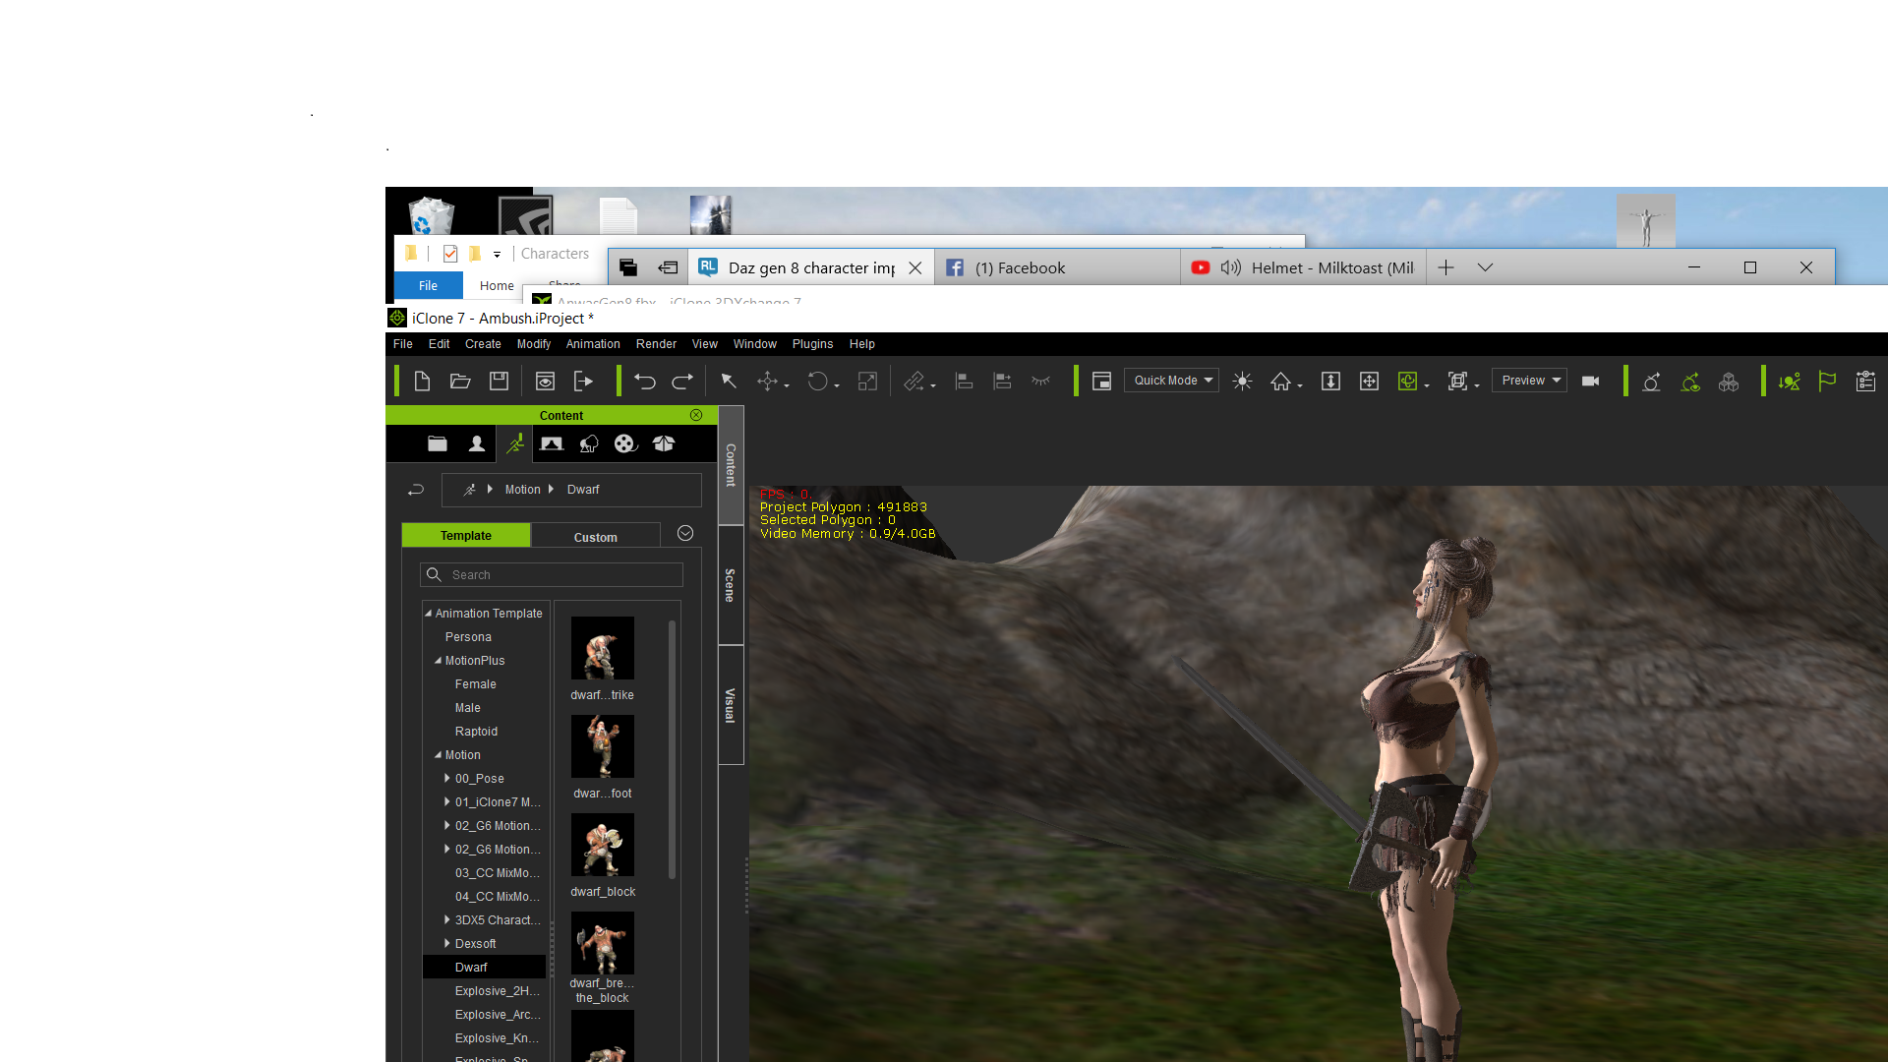This screenshot has width=1888, height=1062.
Task: Choose the Rotate tool
Action: click(817, 382)
